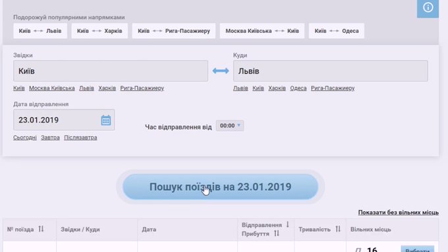The width and height of the screenshot is (448, 252).
Task: Select Москва Київська link under Звідки
Action: tap(51, 88)
